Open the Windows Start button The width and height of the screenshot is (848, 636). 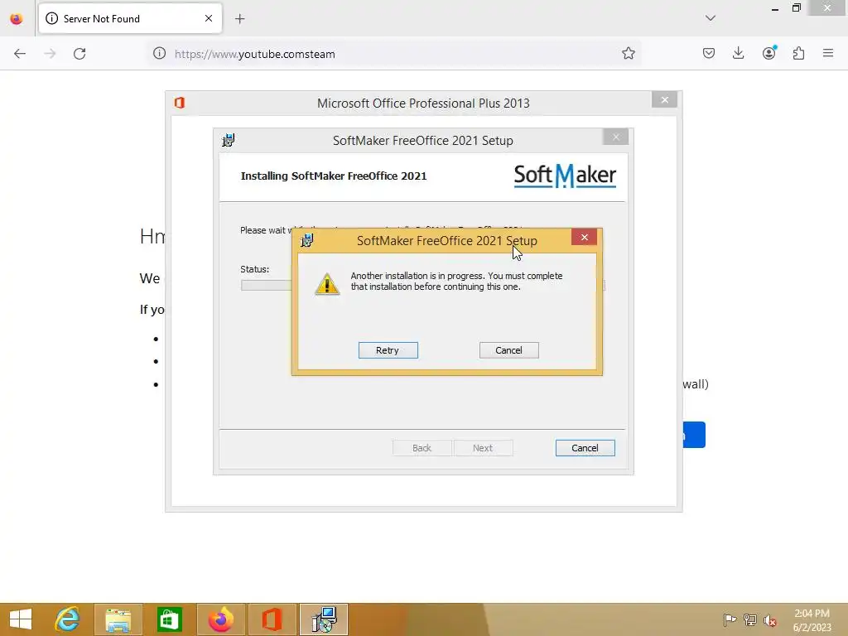tap(21, 619)
